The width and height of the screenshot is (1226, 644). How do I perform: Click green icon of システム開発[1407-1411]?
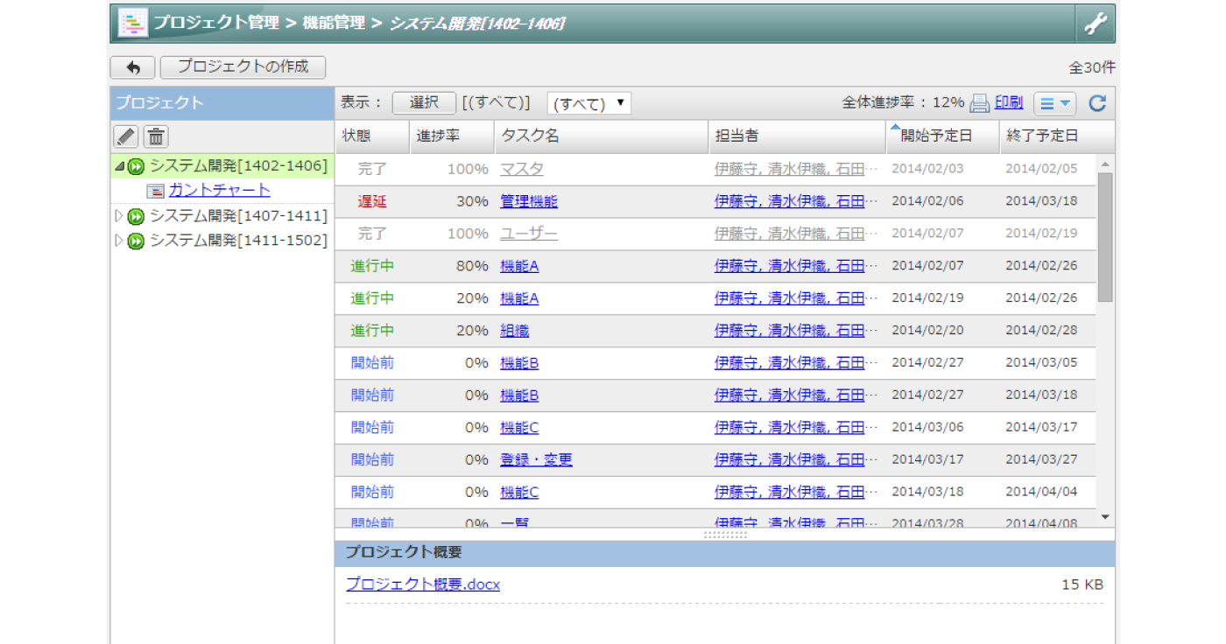pos(136,216)
